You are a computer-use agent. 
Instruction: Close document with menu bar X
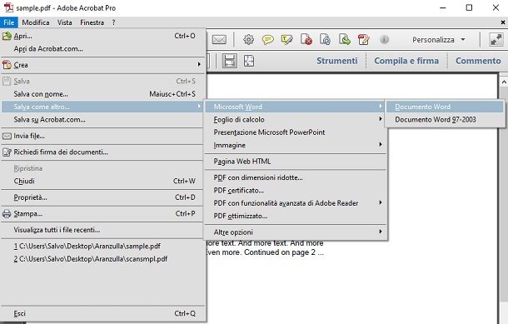(x=503, y=22)
